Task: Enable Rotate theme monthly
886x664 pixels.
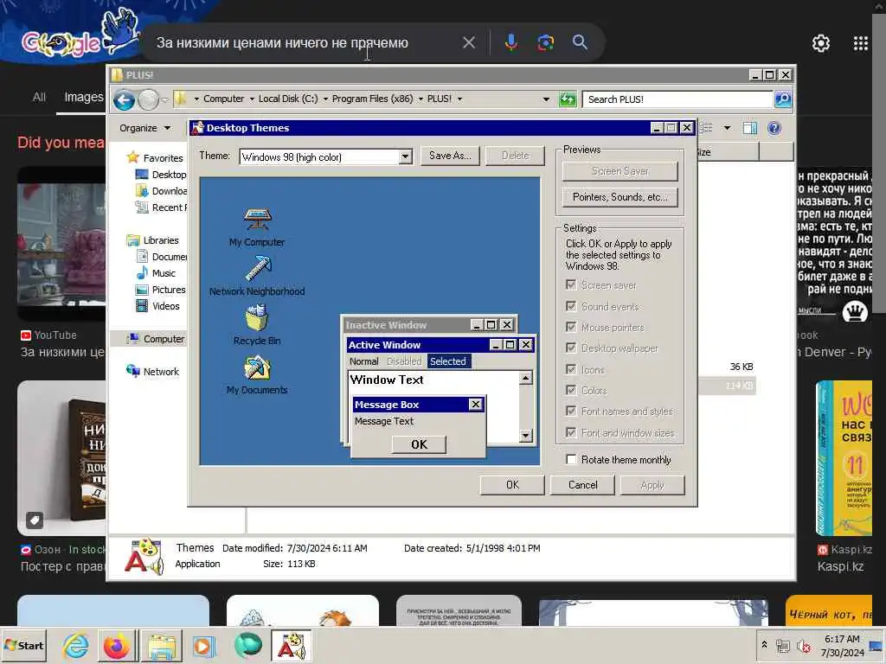Action: 571,460
